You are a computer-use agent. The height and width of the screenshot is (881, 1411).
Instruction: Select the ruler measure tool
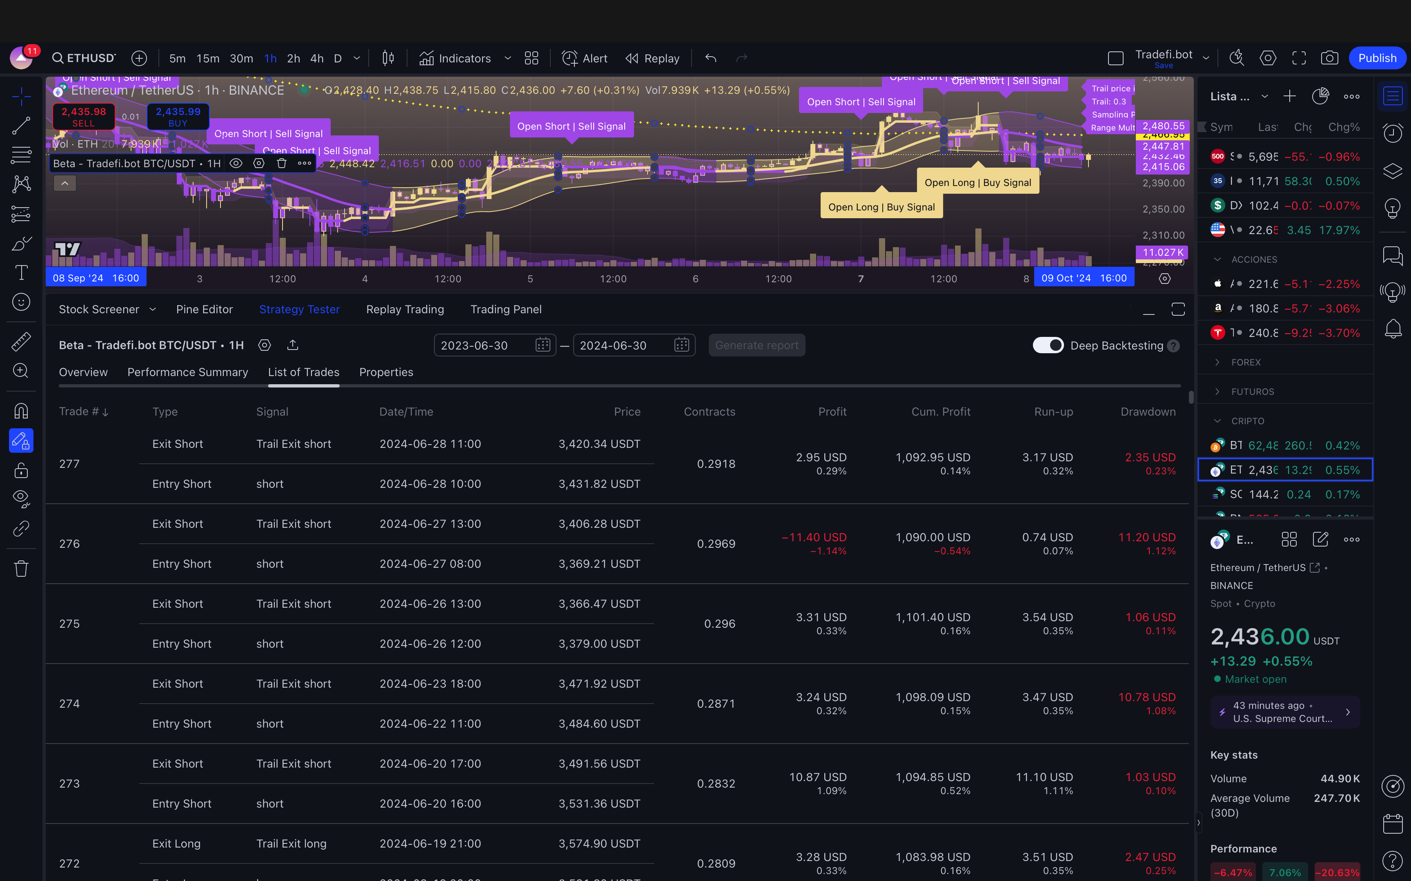[x=21, y=341]
